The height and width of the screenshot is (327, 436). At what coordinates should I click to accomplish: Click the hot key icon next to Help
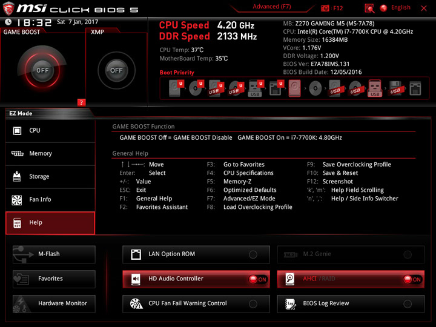[17, 223]
